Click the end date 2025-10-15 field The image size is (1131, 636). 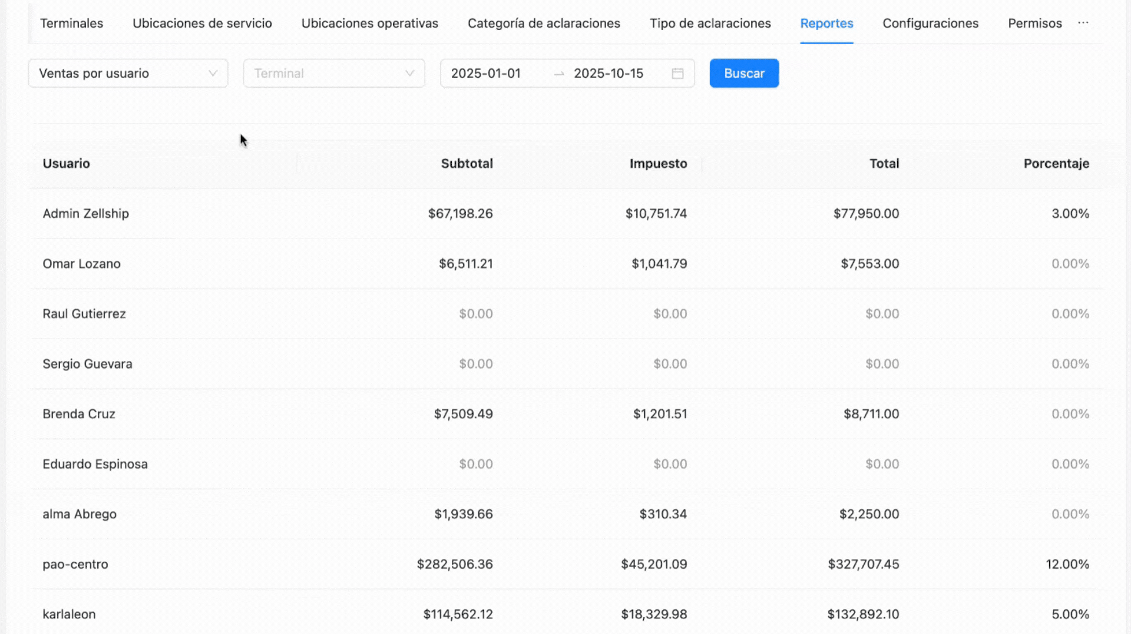click(609, 74)
